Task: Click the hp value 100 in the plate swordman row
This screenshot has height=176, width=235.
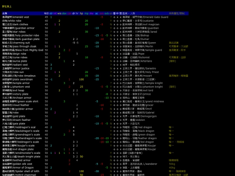Action: (x=81, y=80)
